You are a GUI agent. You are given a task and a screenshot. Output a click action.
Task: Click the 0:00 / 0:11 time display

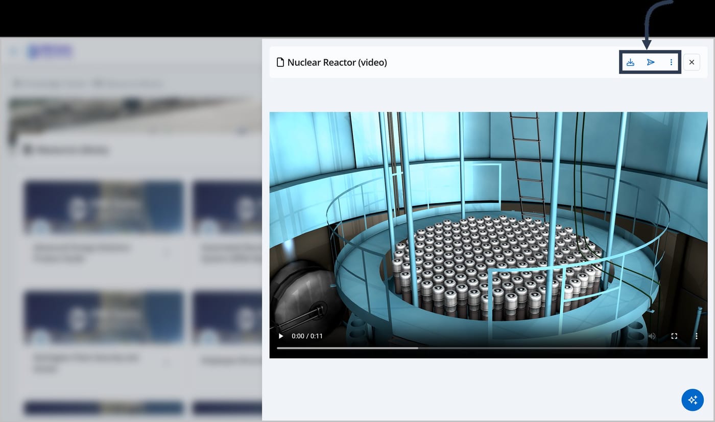pyautogui.click(x=307, y=336)
